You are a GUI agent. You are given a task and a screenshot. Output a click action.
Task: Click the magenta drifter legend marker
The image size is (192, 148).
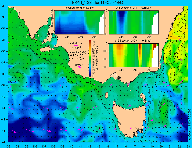click(x=79, y=67)
